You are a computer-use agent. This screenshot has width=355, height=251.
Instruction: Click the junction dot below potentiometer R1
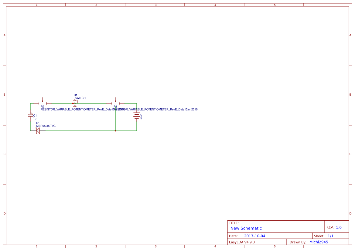[115, 131]
